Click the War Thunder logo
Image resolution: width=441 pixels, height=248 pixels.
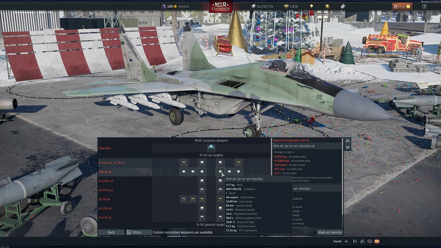tap(220, 7)
